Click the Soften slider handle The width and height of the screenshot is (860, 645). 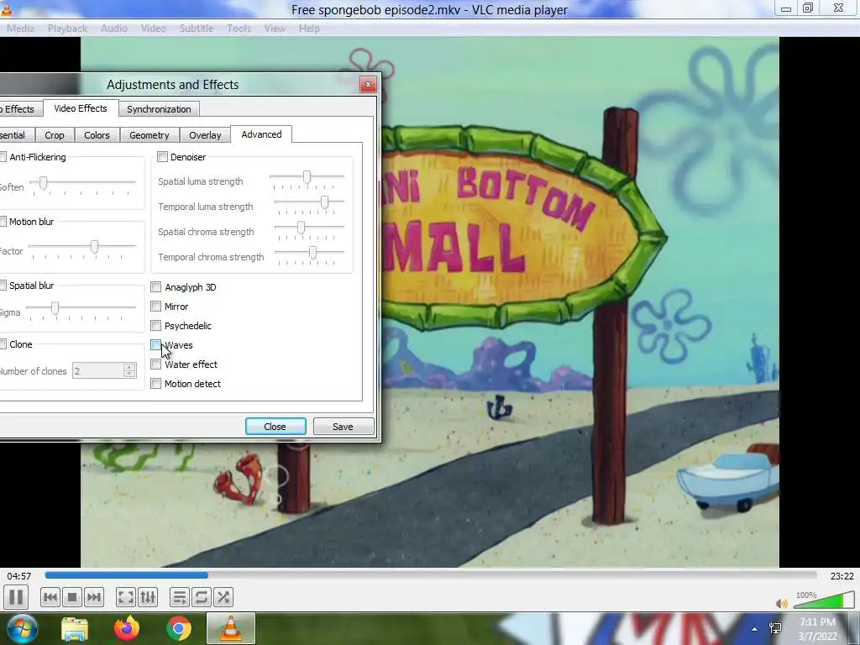(x=43, y=182)
